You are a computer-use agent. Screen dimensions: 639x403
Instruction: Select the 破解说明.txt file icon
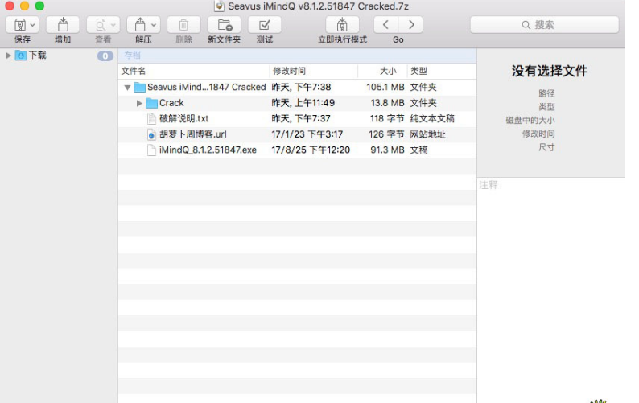(x=151, y=118)
